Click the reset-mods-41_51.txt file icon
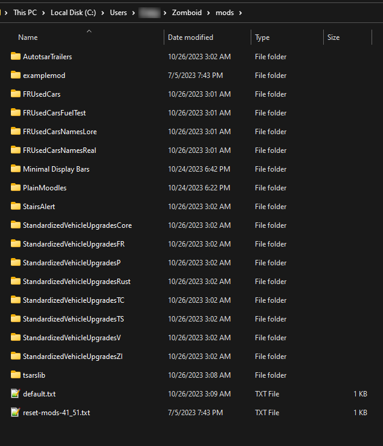Screen dimensions: 383x446 [16, 412]
